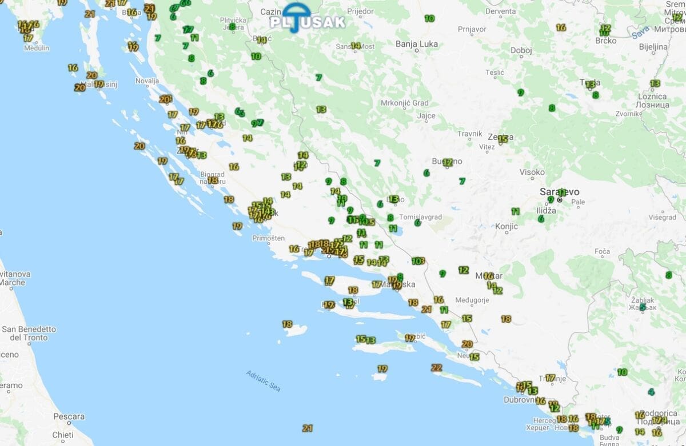Click the Pescara label on Italian coast
This screenshot has height=446, width=686.
(69, 416)
